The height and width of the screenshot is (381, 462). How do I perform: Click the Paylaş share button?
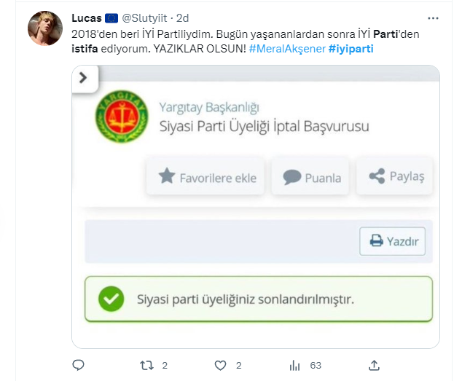coord(396,176)
